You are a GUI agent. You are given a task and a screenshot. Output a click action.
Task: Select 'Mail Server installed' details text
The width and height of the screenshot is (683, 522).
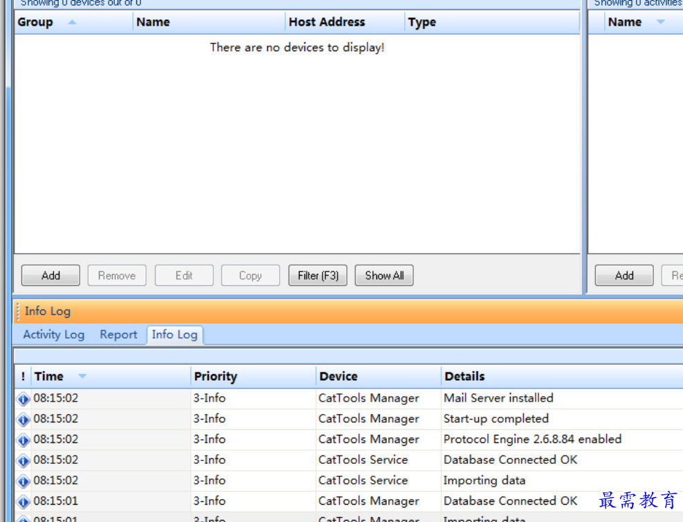498,398
